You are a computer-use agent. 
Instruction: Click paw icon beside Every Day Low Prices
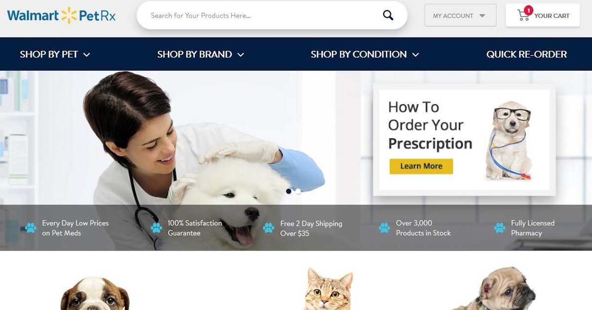(x=31, y=228)
